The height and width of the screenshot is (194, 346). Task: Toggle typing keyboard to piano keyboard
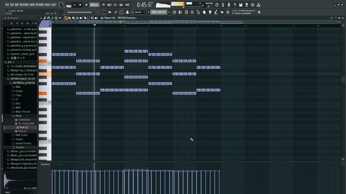pos(104,12)
